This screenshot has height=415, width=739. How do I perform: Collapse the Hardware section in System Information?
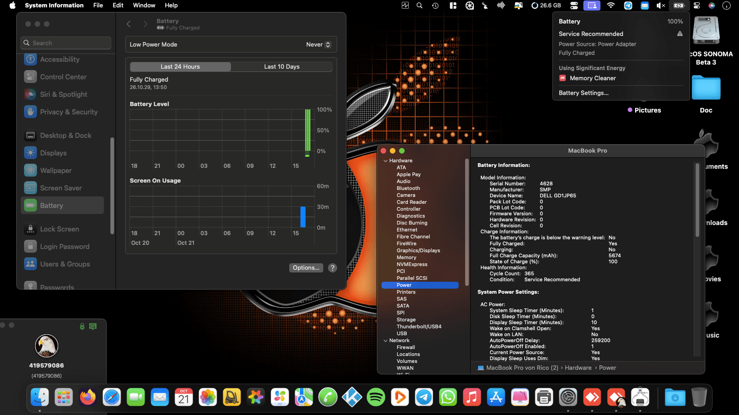coord(386,161)
